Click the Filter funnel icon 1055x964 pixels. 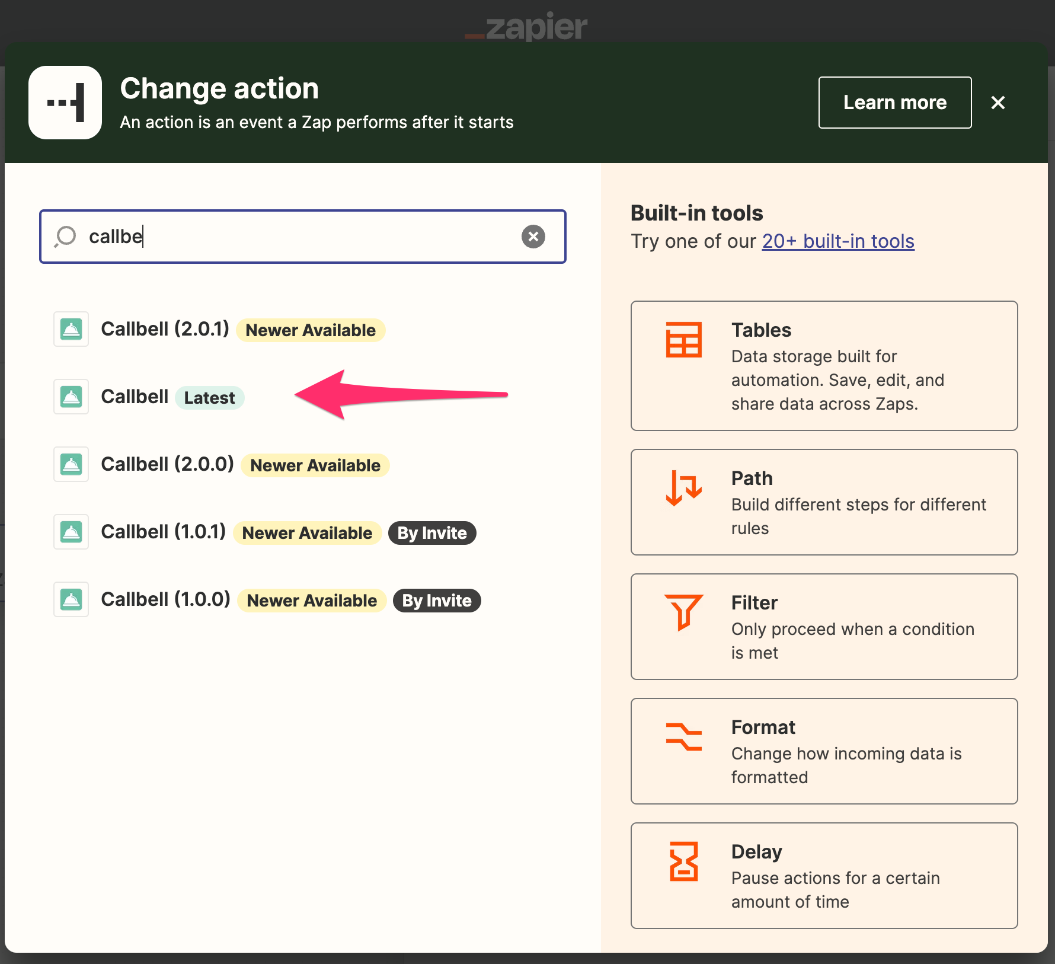point(684,612)
